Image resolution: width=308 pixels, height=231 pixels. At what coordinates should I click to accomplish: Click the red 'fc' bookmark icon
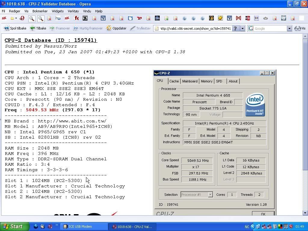point(76,18)
